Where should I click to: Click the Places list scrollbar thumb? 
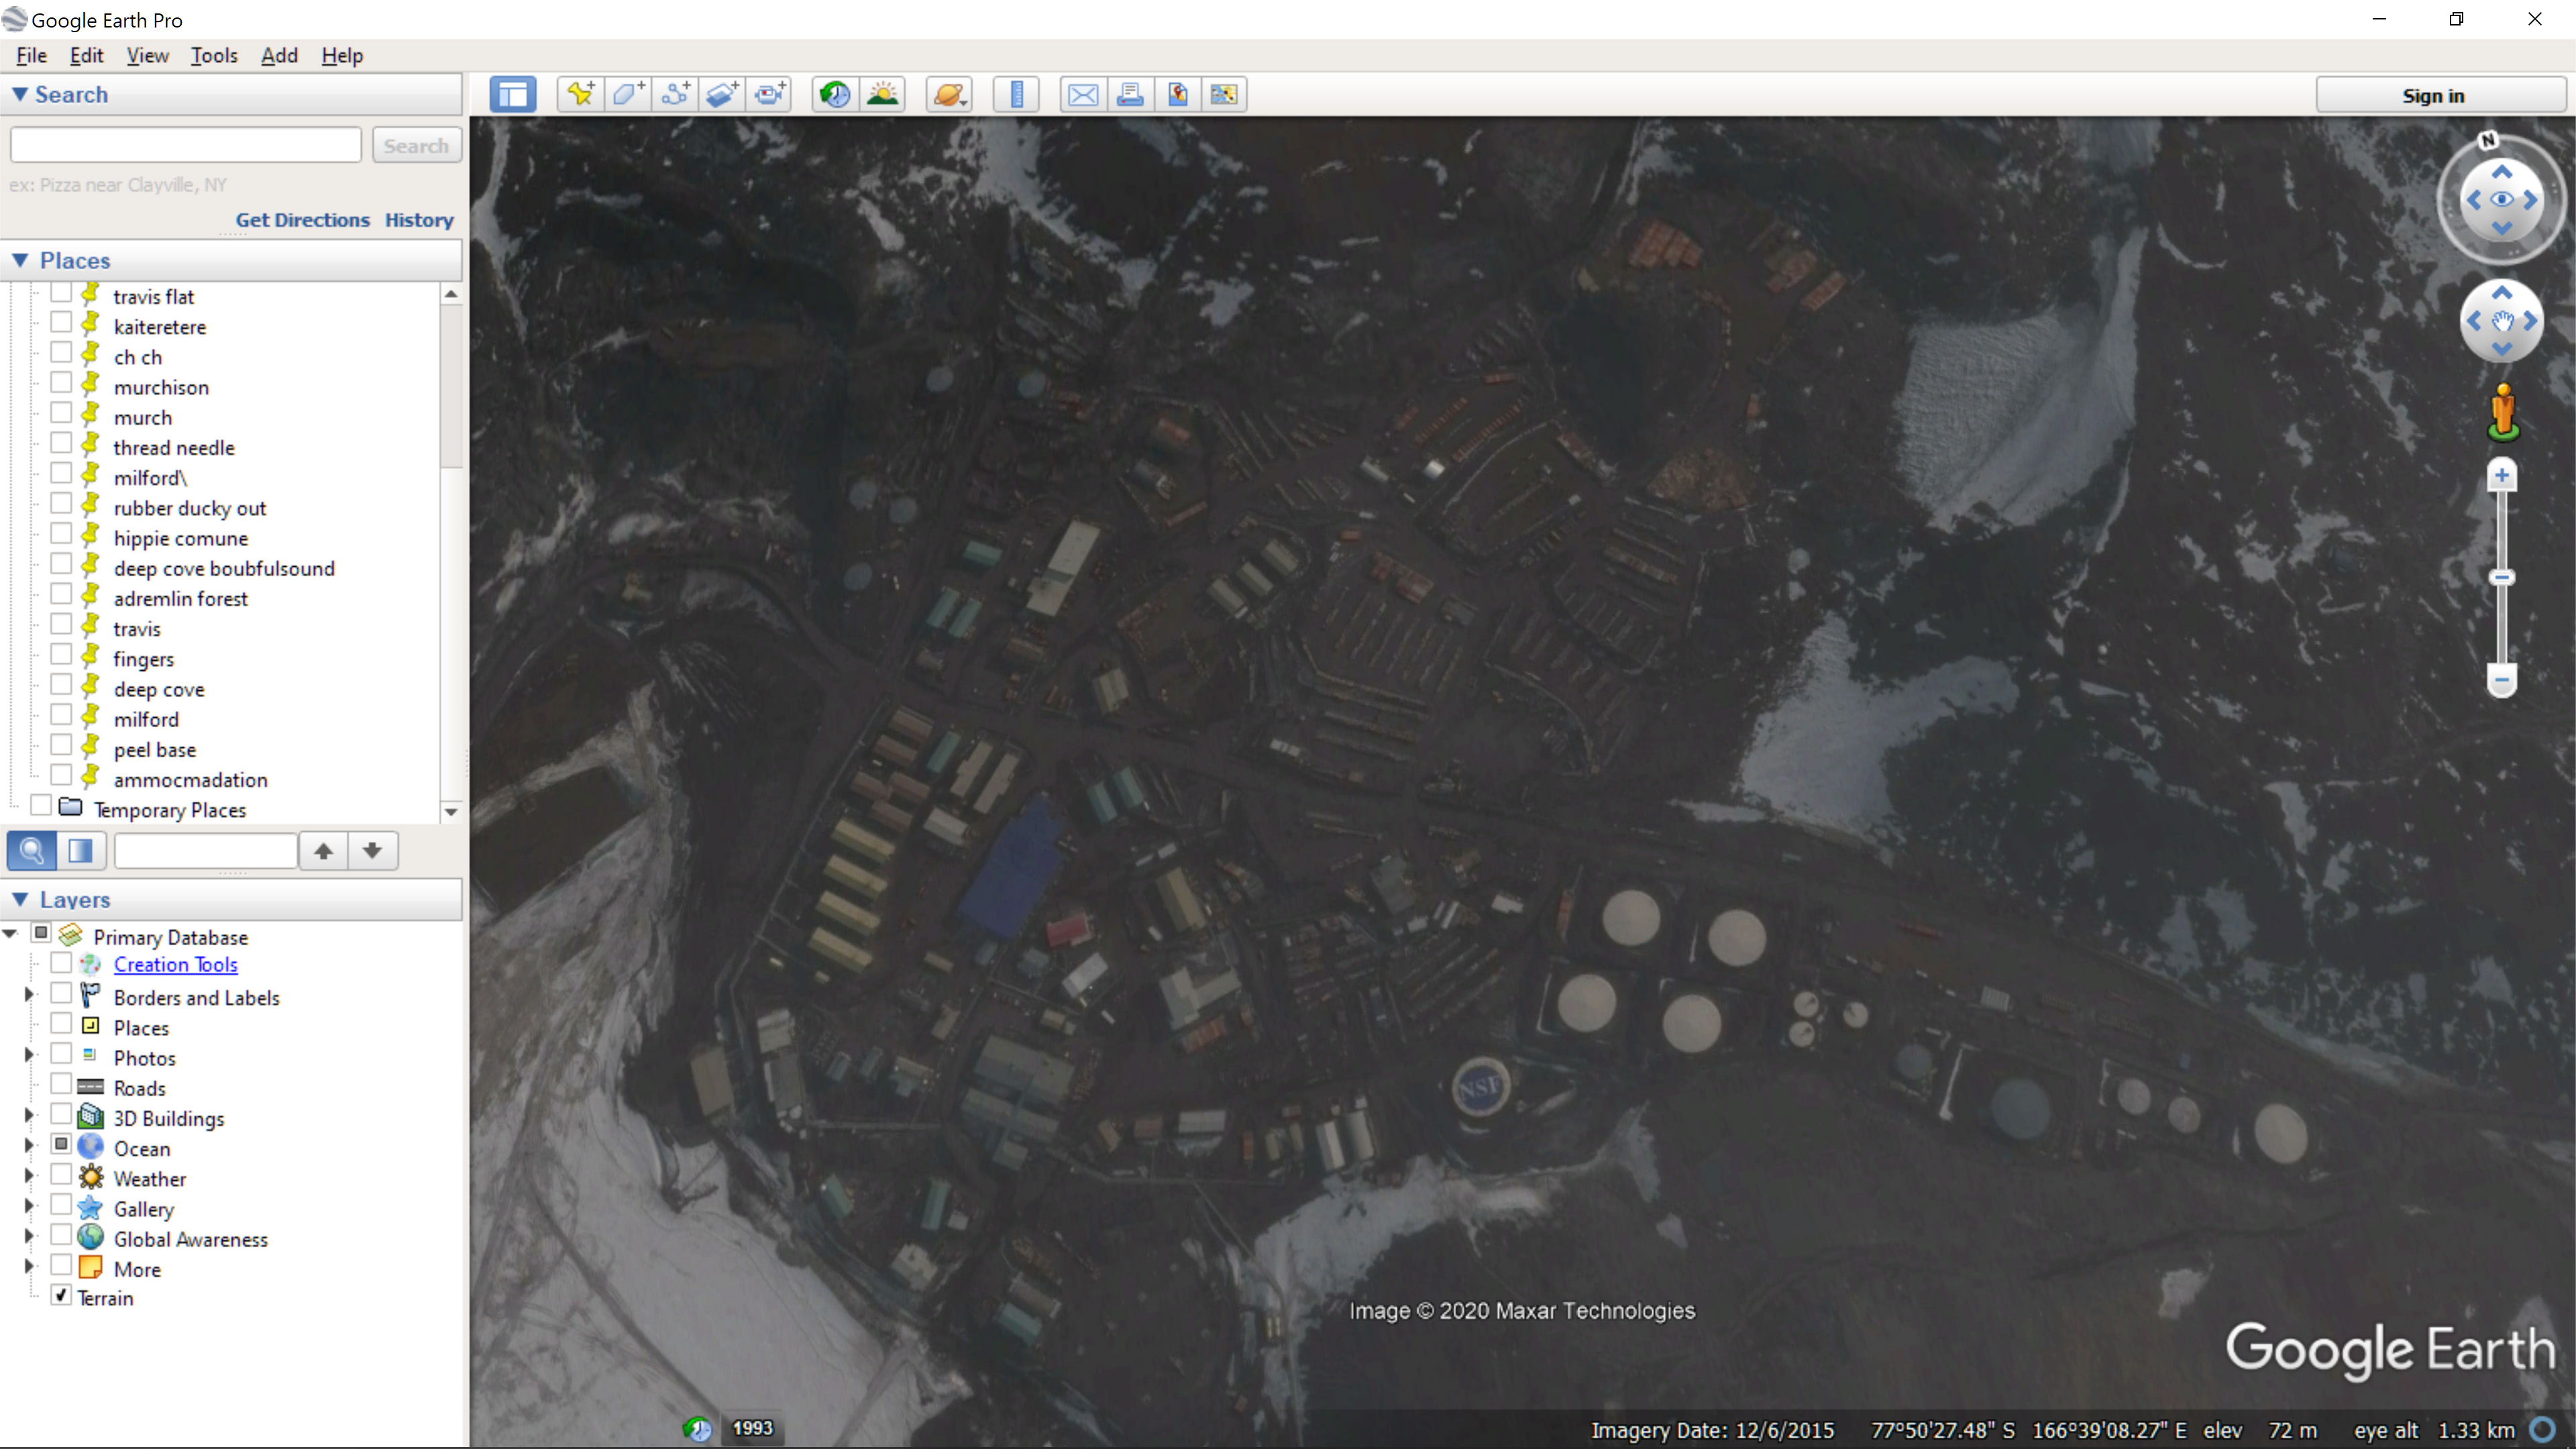tap(451, 385)
